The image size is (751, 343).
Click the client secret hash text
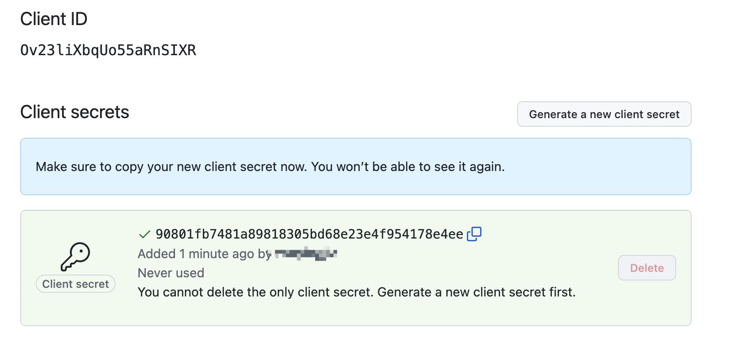(x=309, y=234)
